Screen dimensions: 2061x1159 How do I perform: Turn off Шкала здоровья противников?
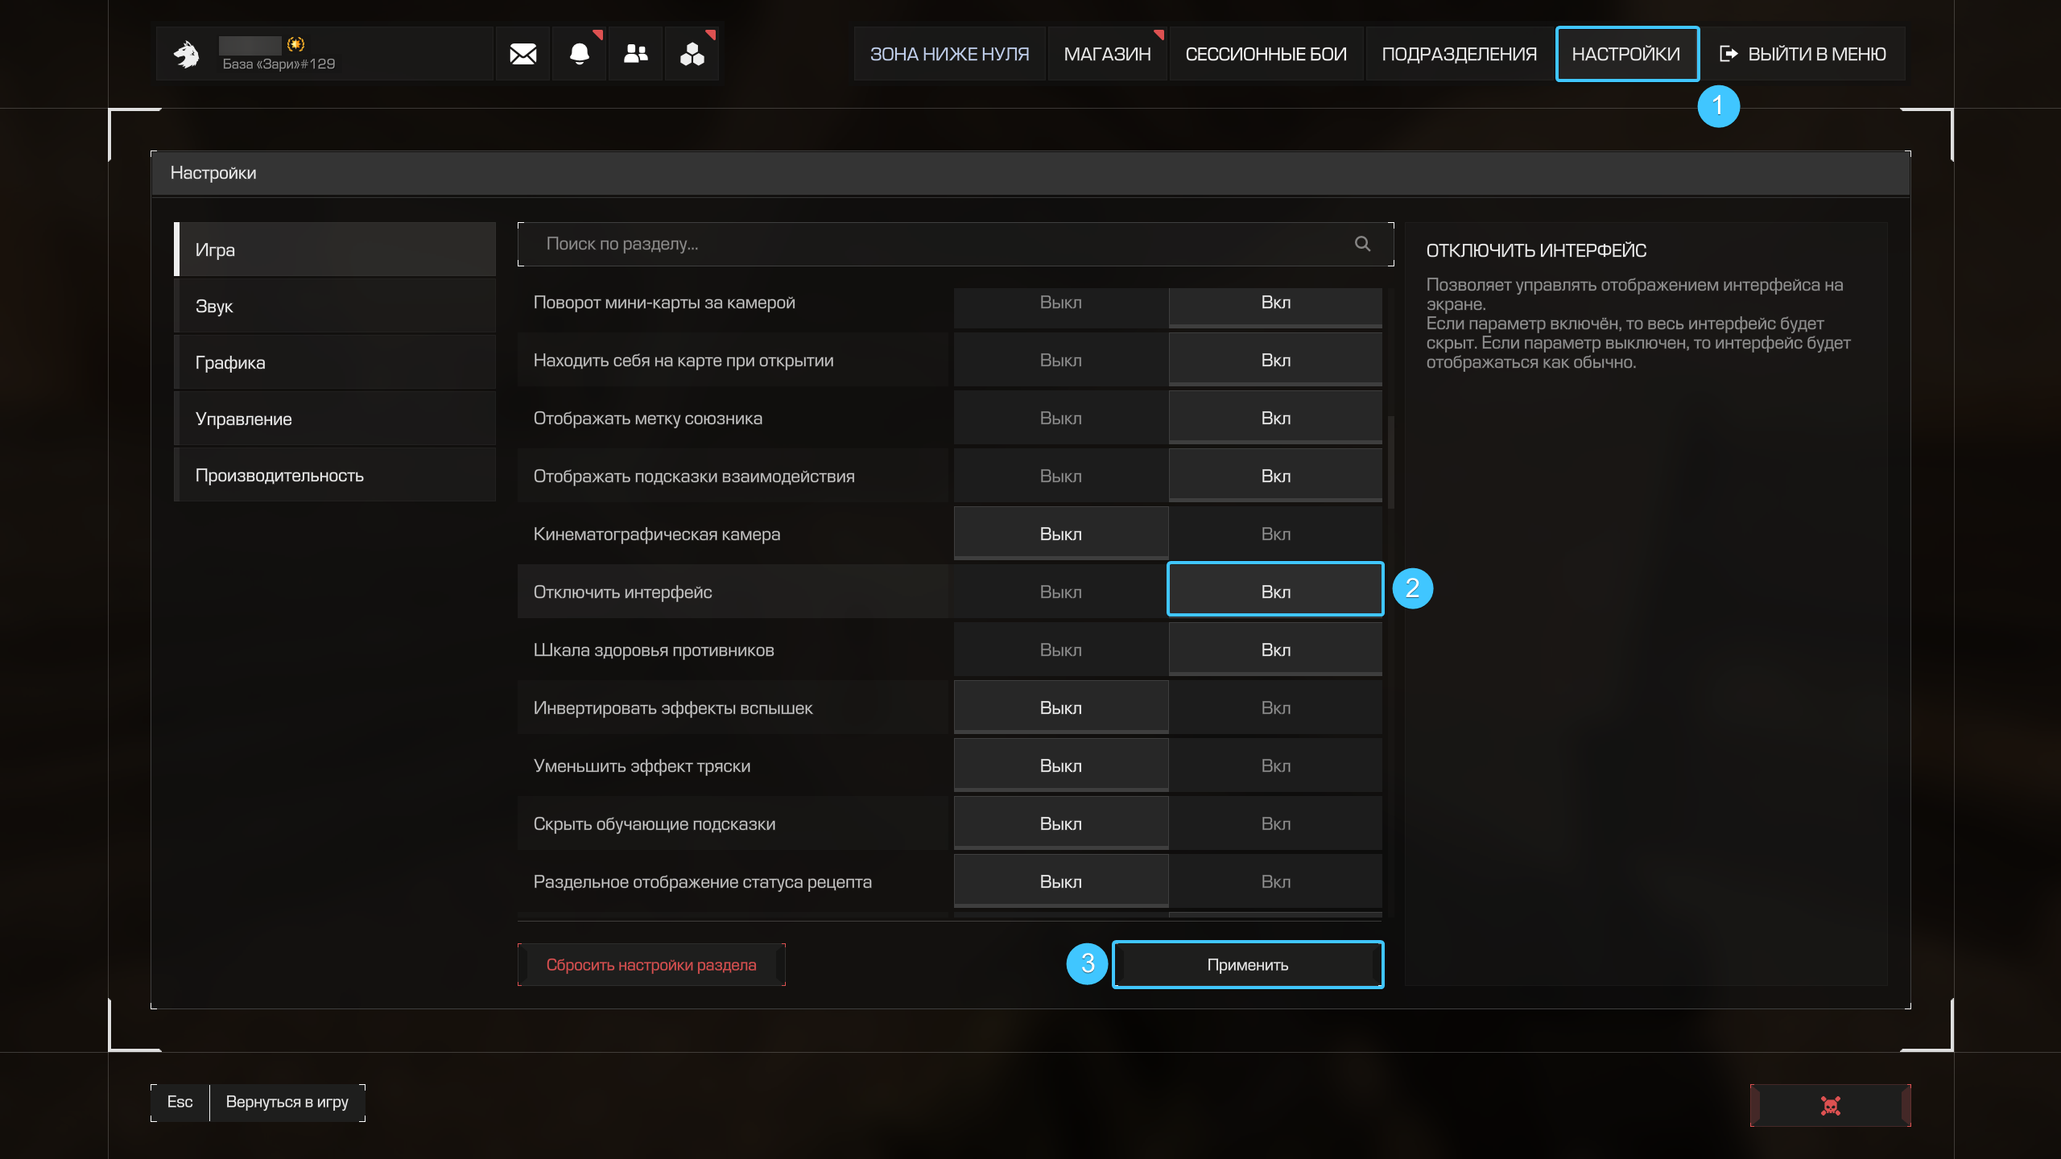tap(1060, 650)
